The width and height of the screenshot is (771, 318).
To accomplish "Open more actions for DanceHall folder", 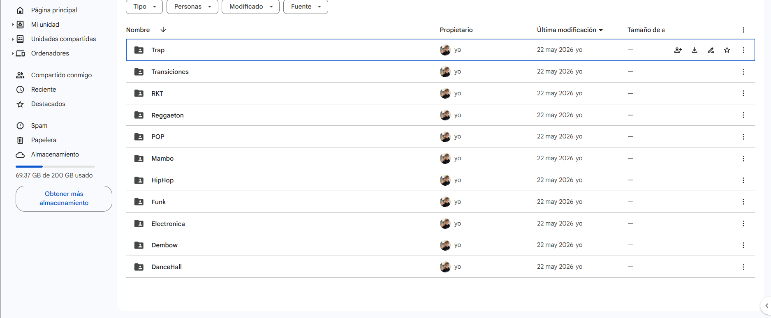I will [743, 267].
